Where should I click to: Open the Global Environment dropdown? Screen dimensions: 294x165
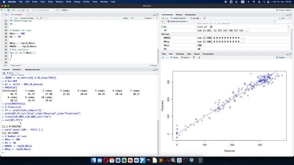pos(178,22)
